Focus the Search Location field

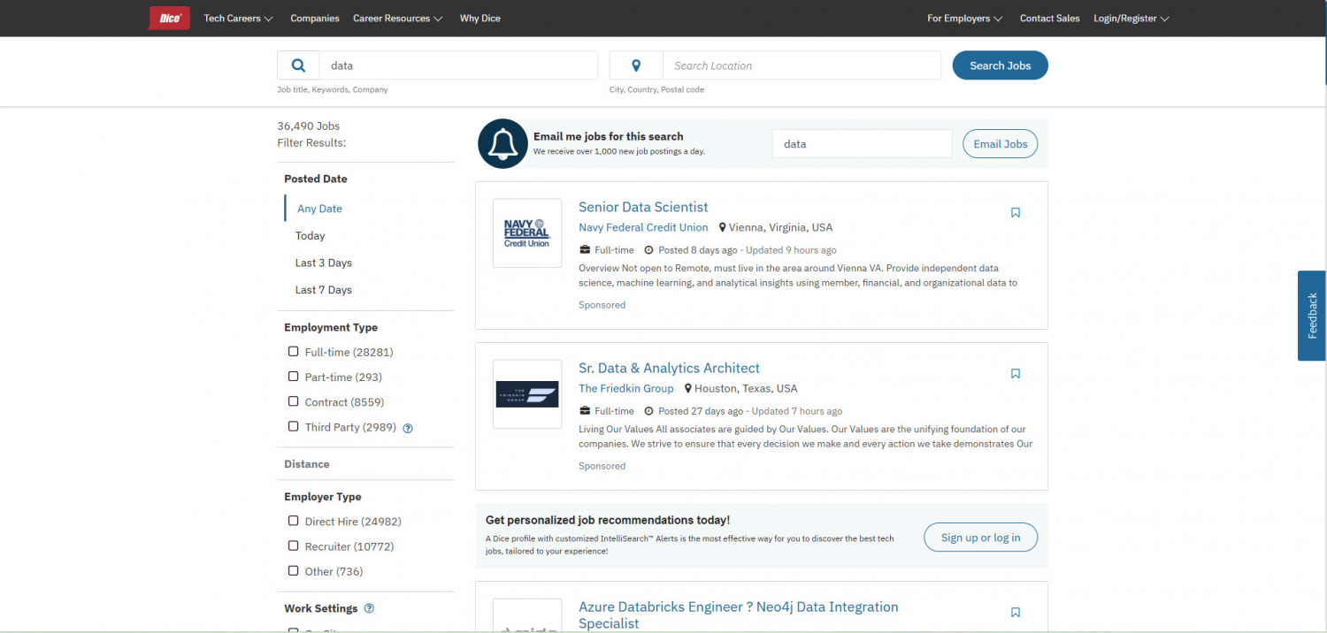tap(802, 65)
